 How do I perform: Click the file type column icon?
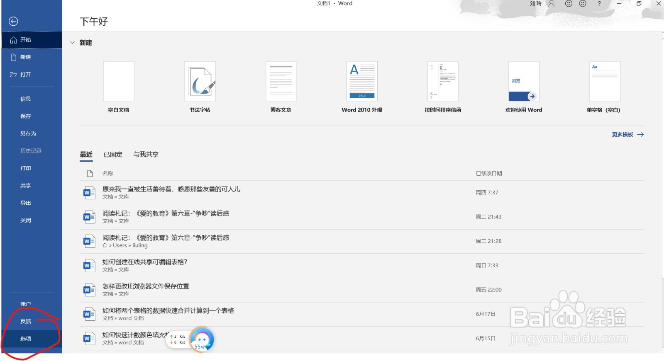tap(90, 174)
